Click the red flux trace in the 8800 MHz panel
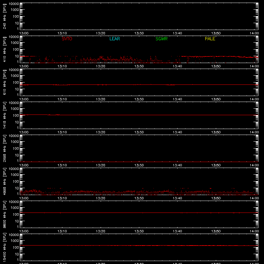The height and width of the screenshot is (264, 264). pos(139,213)
